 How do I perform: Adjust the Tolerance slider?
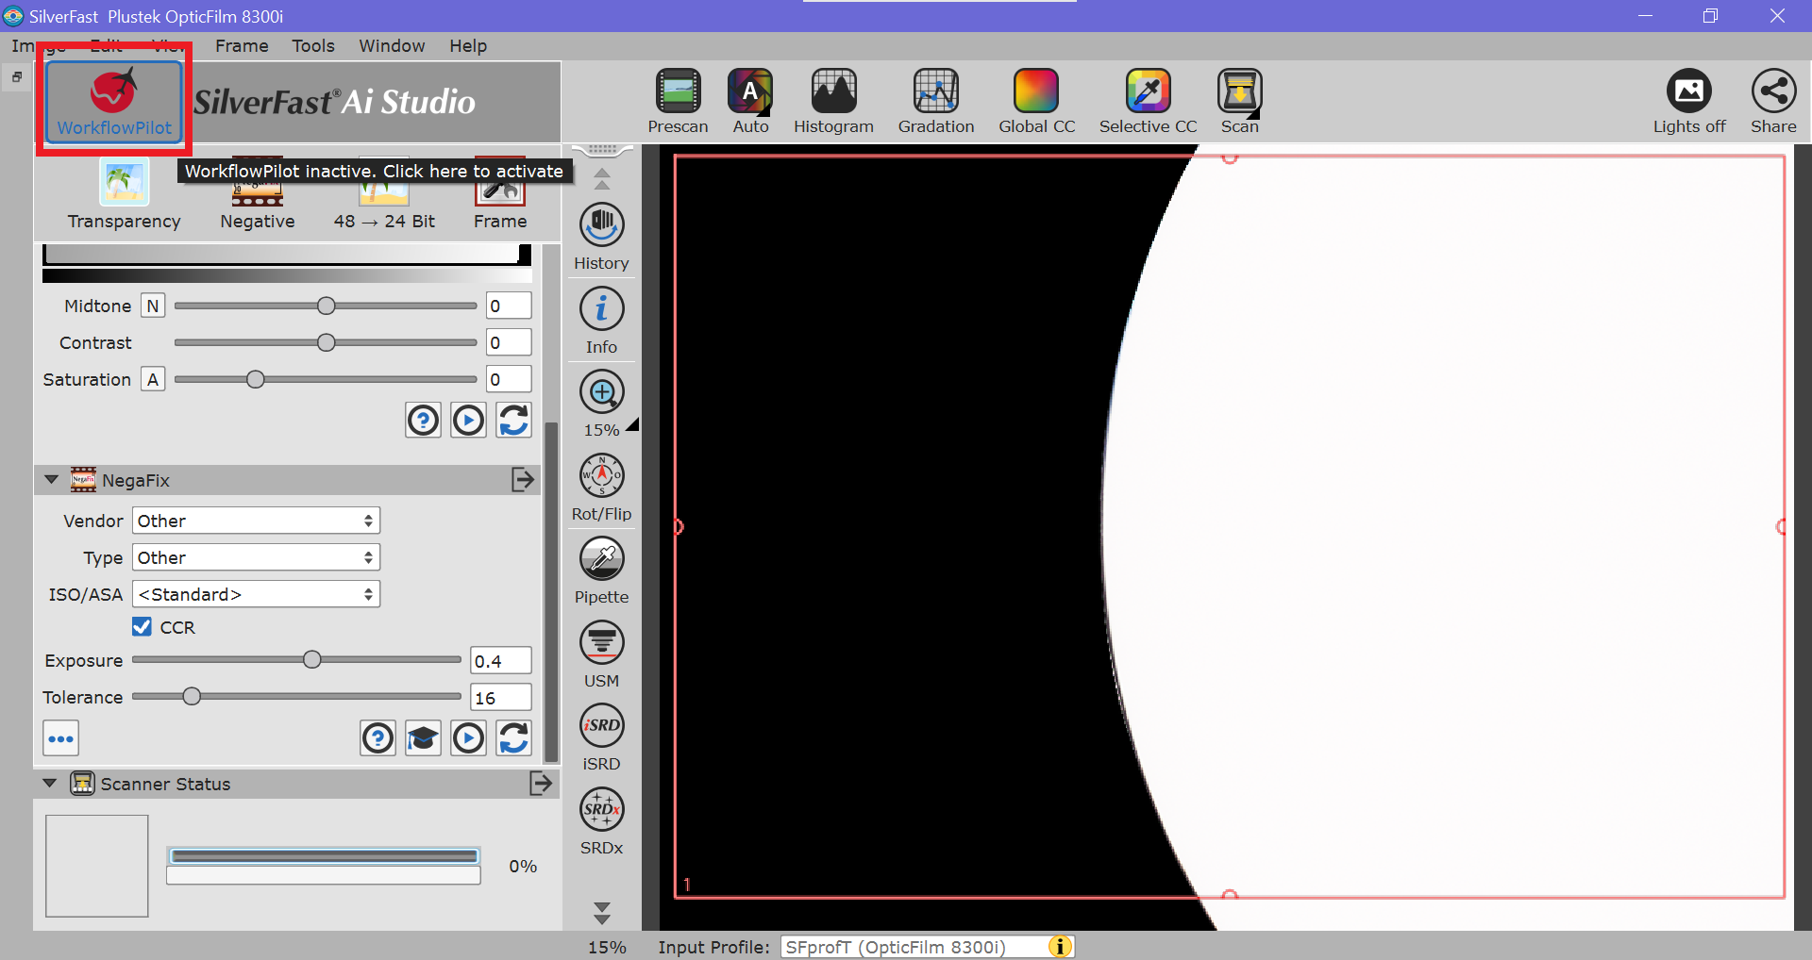pyautogui.click(x=296, y=697)
